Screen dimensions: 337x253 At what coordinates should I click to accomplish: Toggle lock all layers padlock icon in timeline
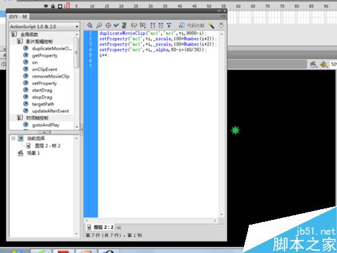[x=53, y=6]
